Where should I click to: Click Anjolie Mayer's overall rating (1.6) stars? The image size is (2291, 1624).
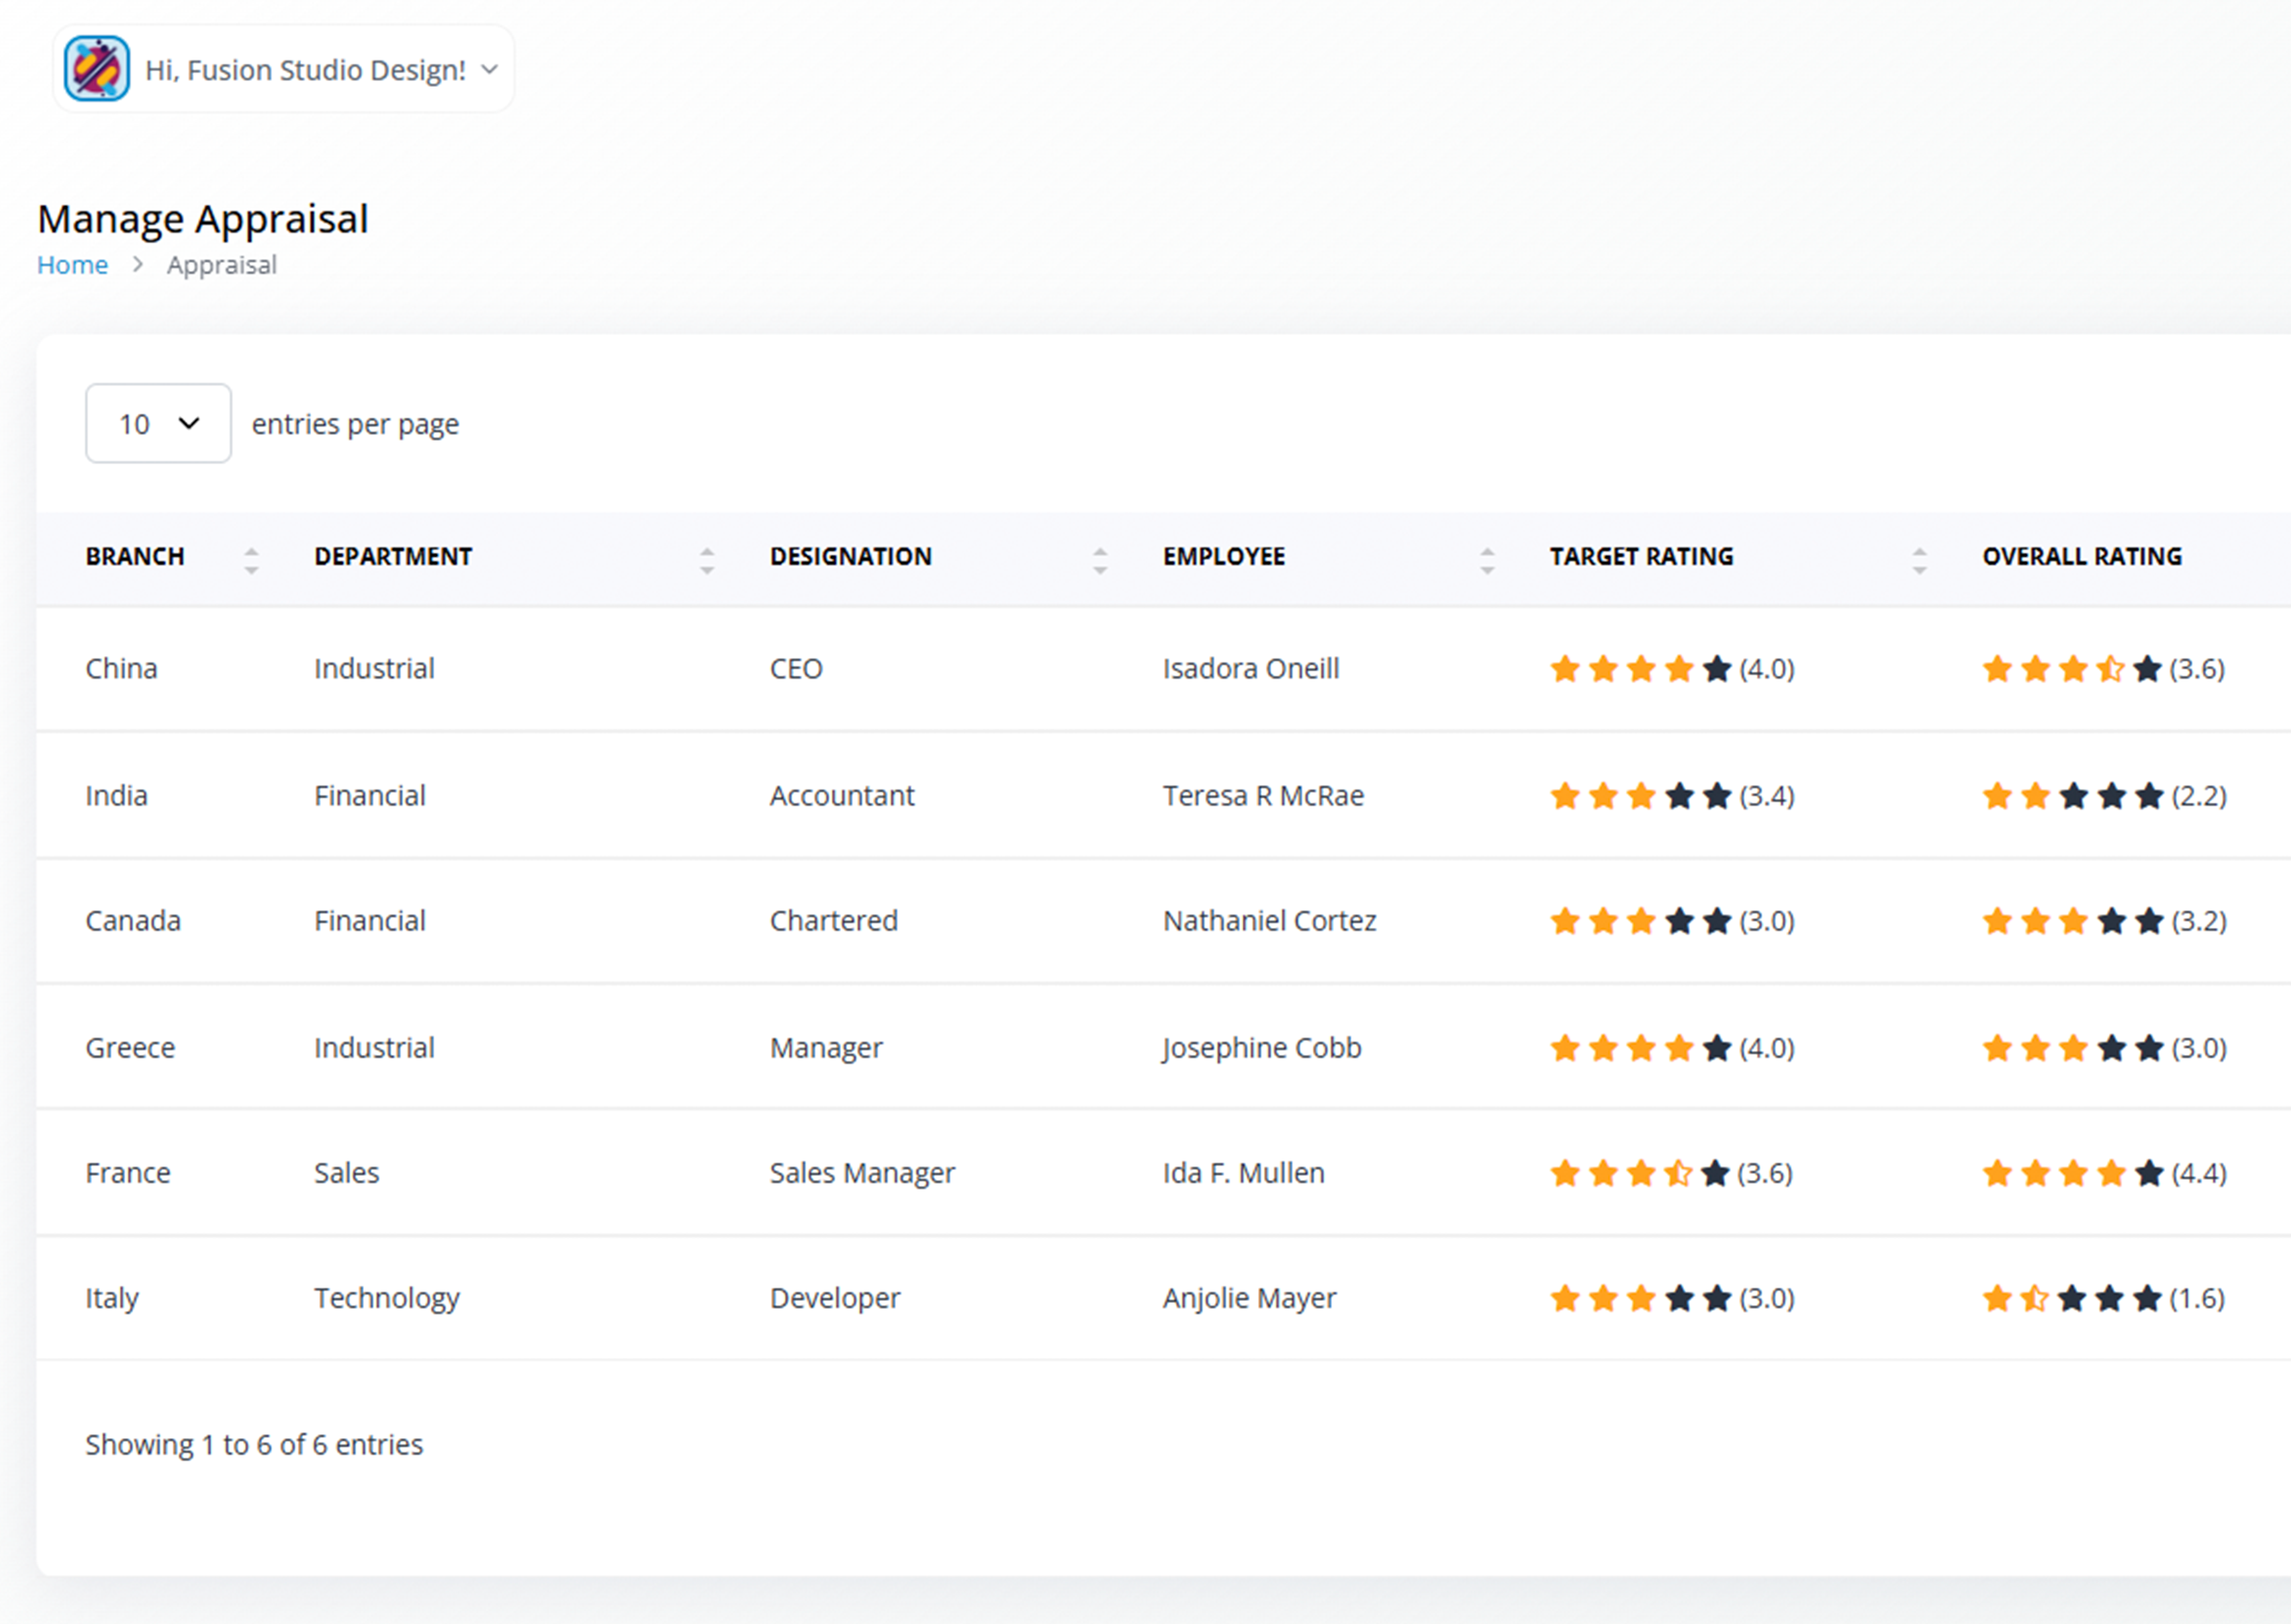(x=2072, y=1298)
